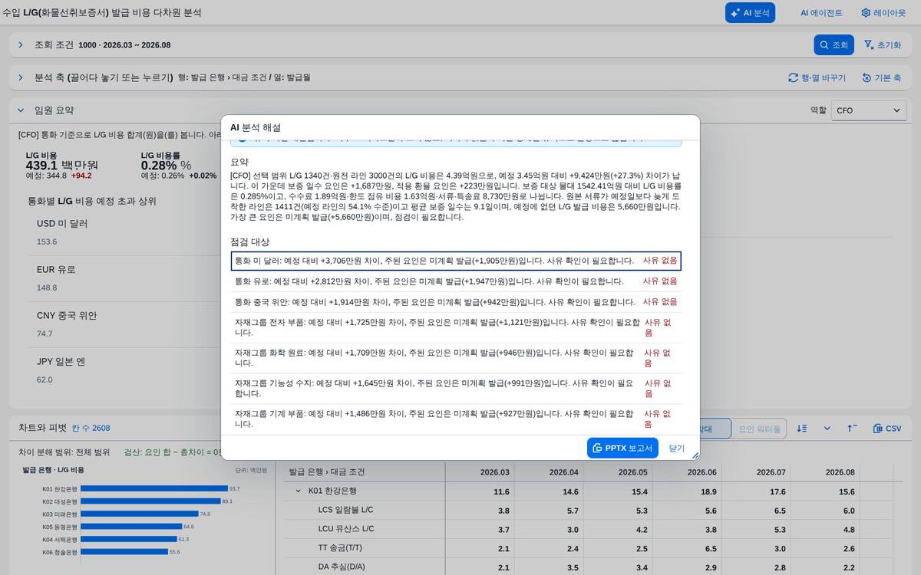
Task: Grab the dialog resize handle corner
Action: click(695, 455)
